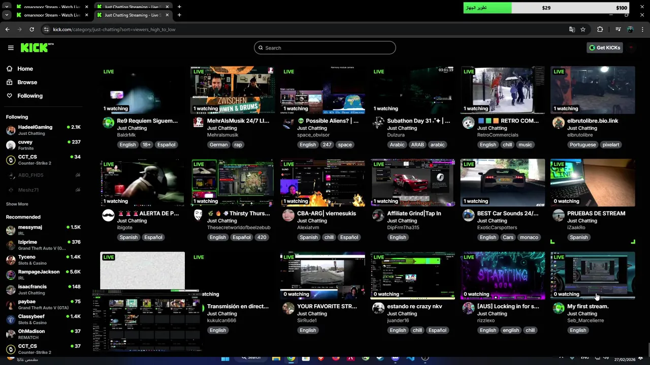The width and height of the screenshot is (650, 365).
Task: Click Tyceno avatar in Recommended list
Action: pos(11,260)
